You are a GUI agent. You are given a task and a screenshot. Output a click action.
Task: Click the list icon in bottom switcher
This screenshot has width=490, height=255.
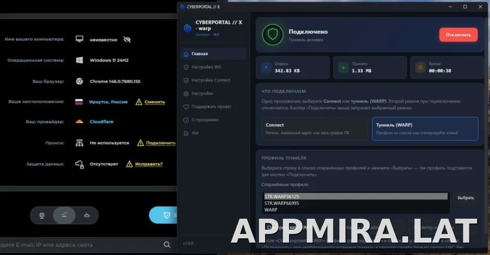coord(64,215)
